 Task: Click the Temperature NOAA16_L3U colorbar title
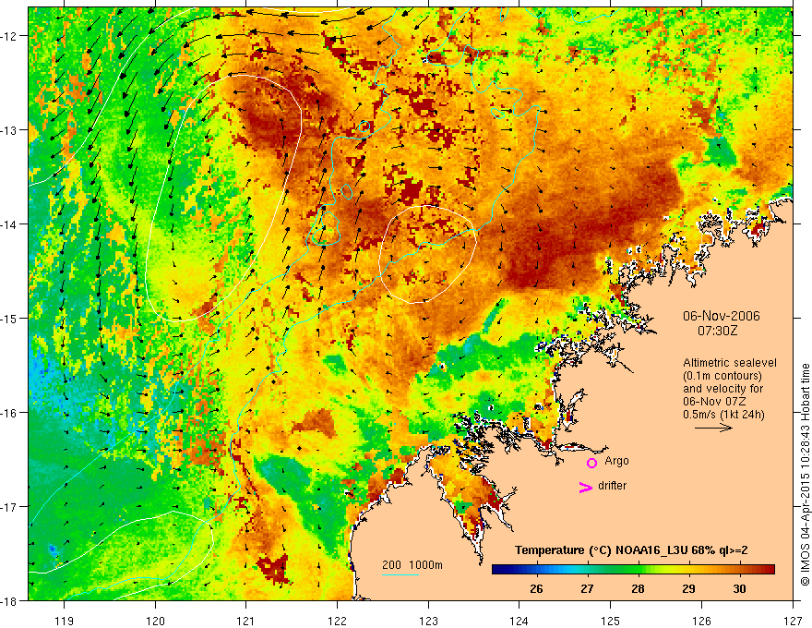coord(631,550)
